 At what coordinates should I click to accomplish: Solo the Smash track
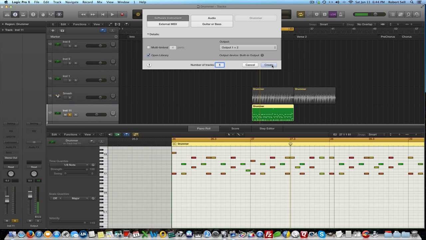click(70, 97)
